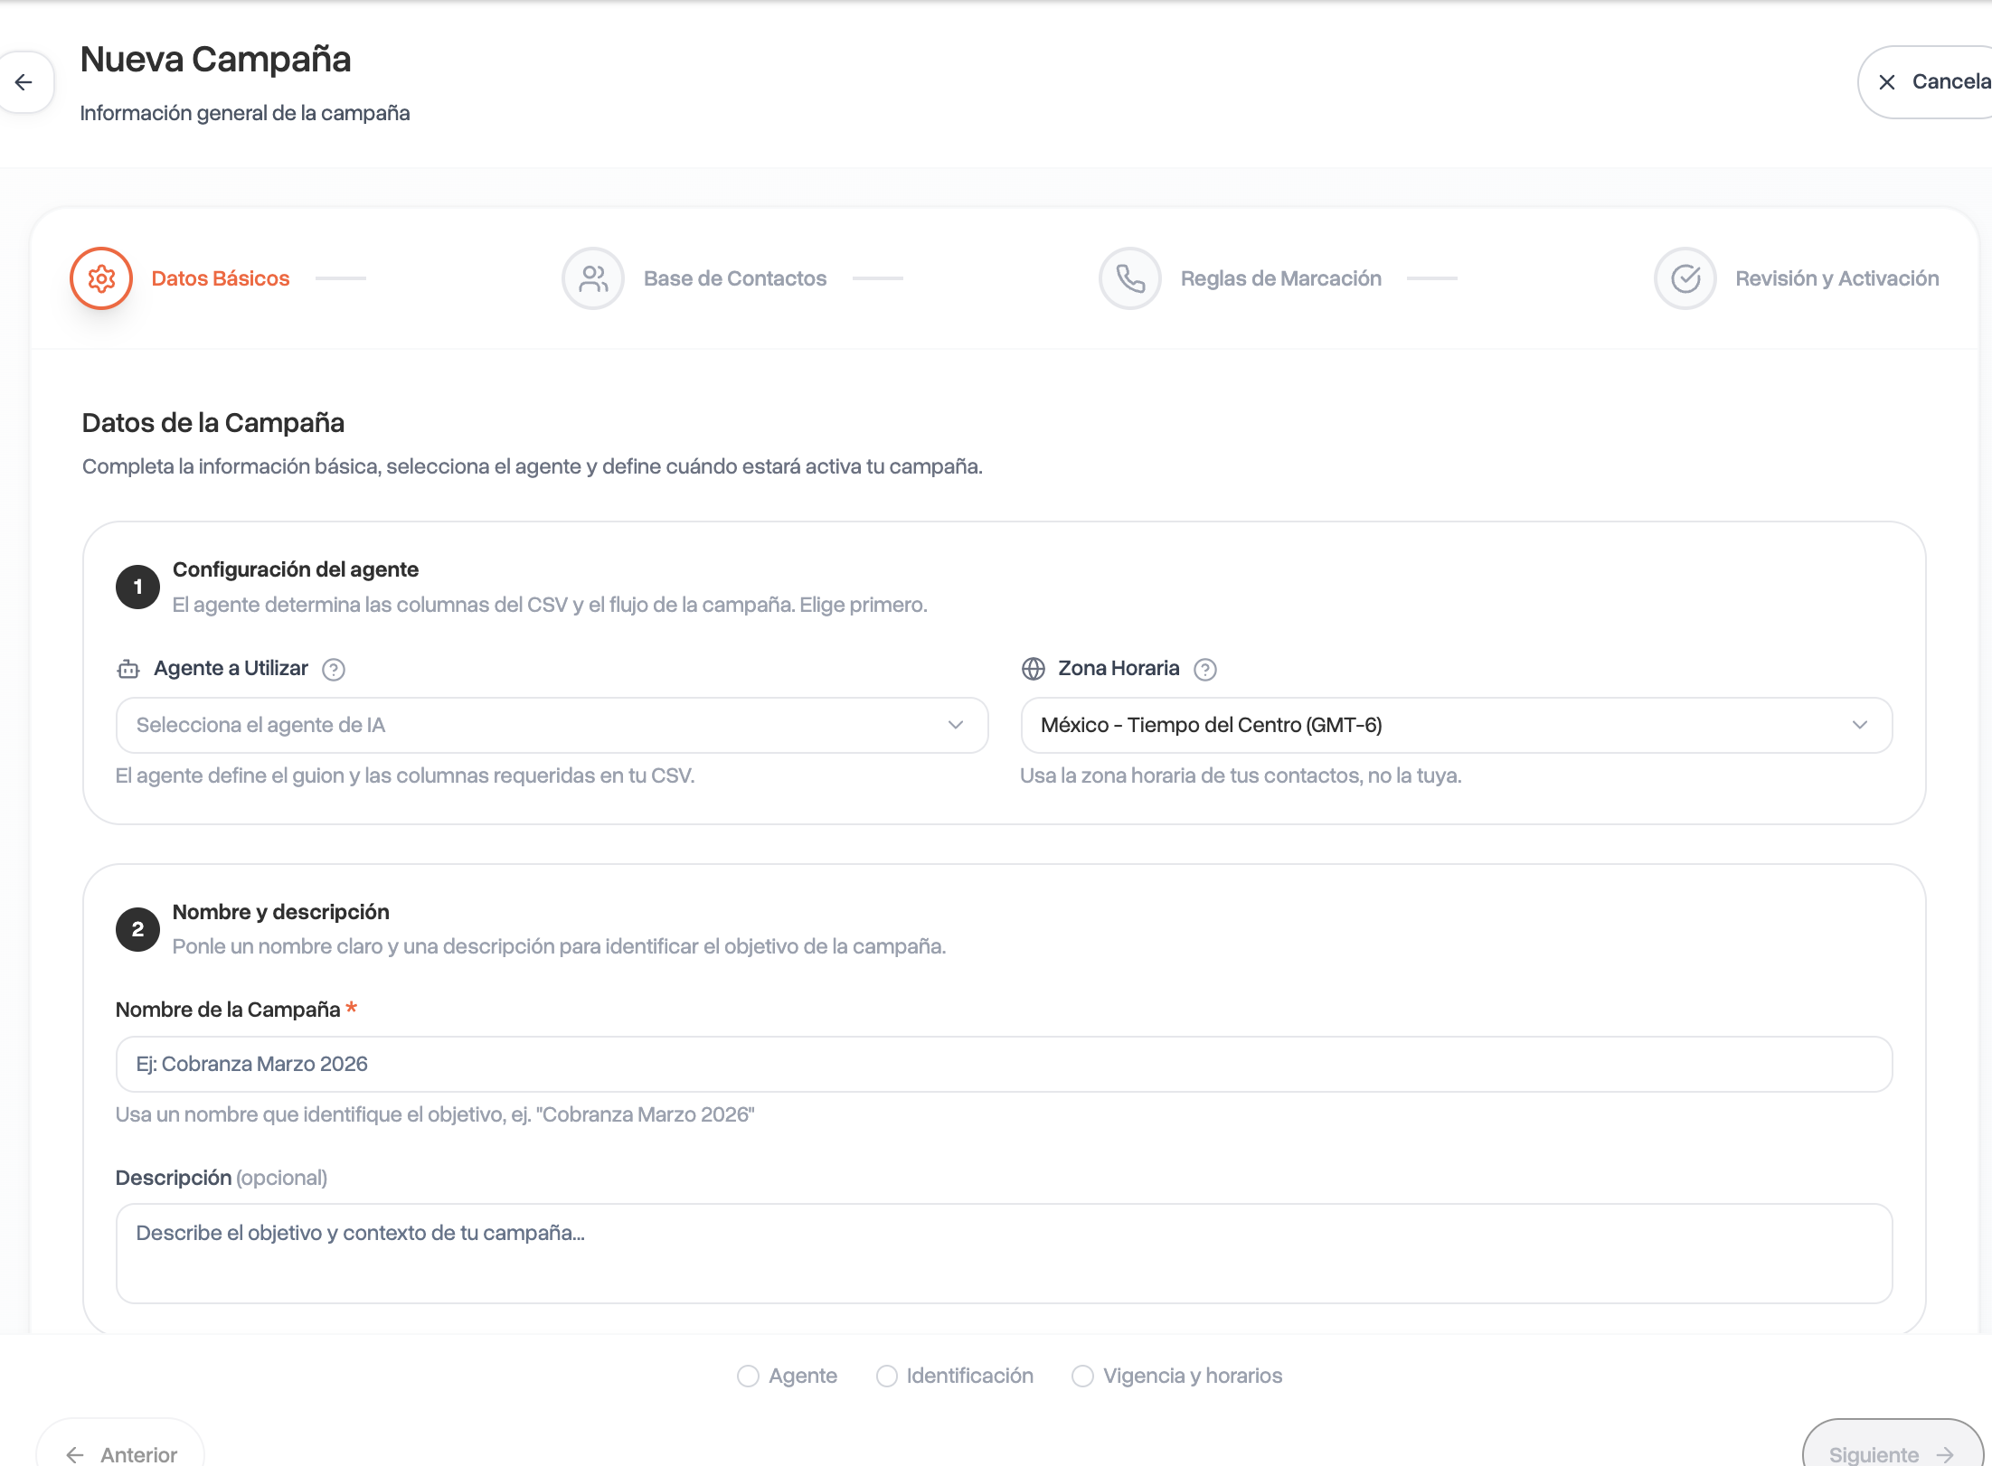Viewport: 1992px width, 1466px height.
Task: Focus the Nombre de la Campaña field
Action: [1004, 1064]
